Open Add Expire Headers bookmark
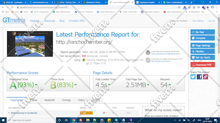The width and height of the screenshot is (220, 123). 151,12
